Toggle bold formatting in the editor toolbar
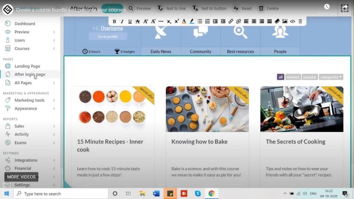Viewport: 354px width, 199px height. coord(114,21)
